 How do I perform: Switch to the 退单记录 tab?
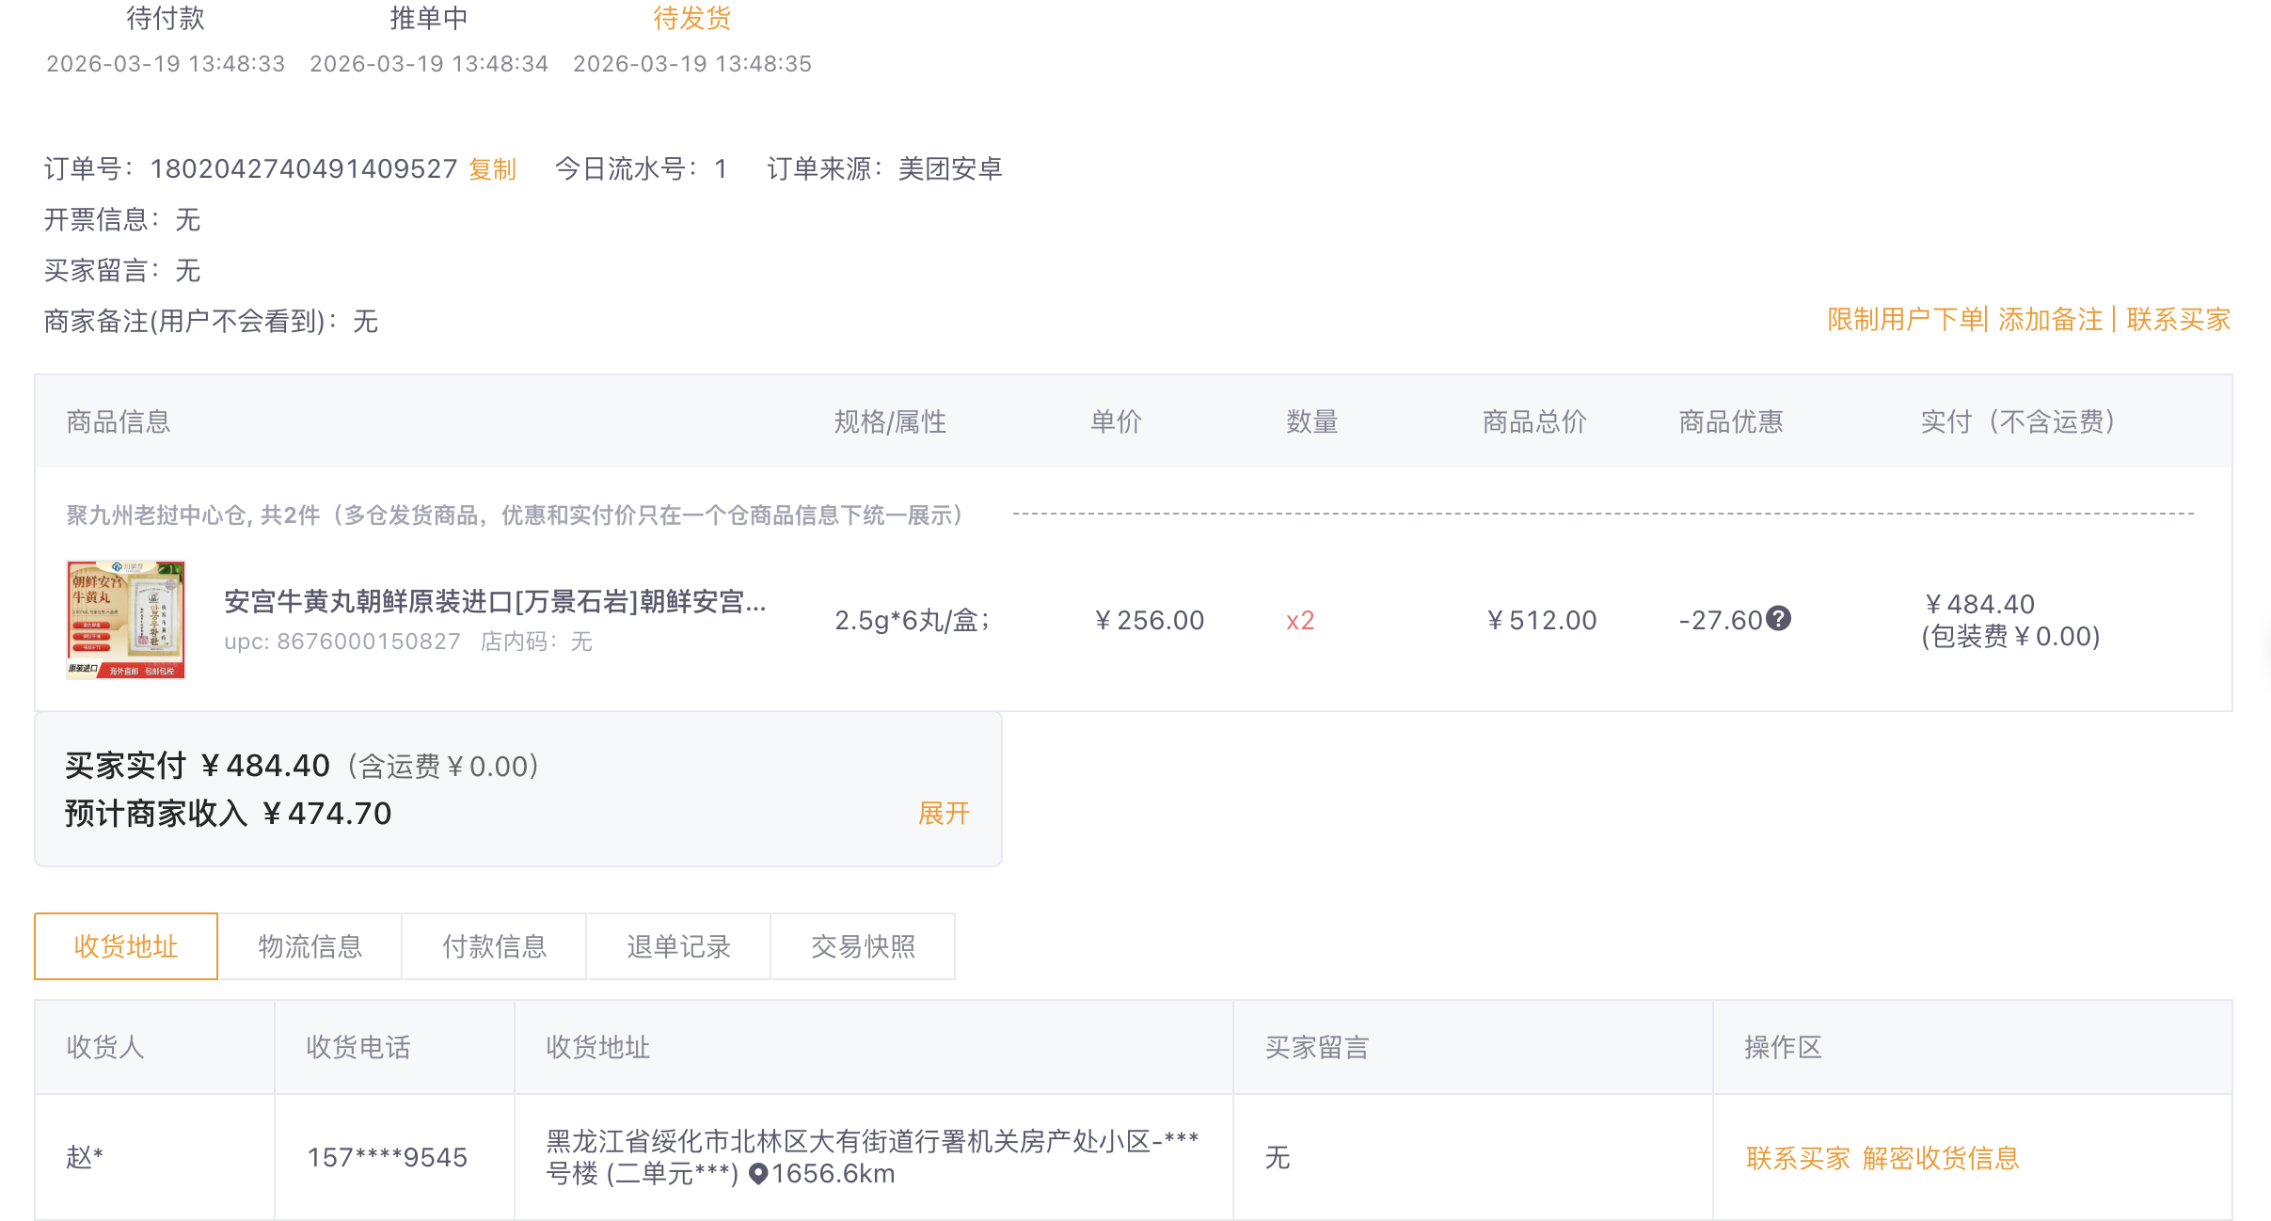[x=679, y=946]
